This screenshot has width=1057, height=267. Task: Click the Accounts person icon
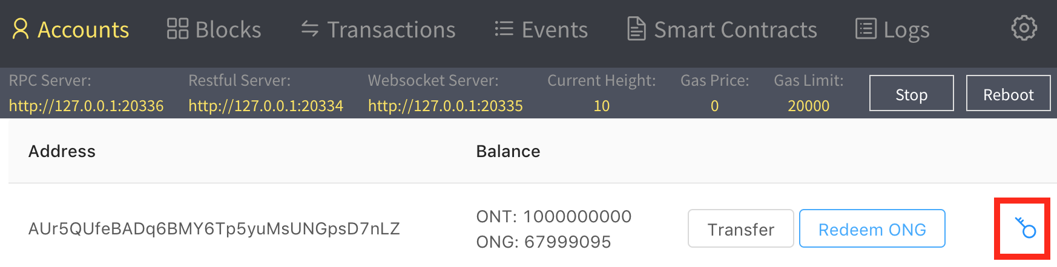click(21, 29)
